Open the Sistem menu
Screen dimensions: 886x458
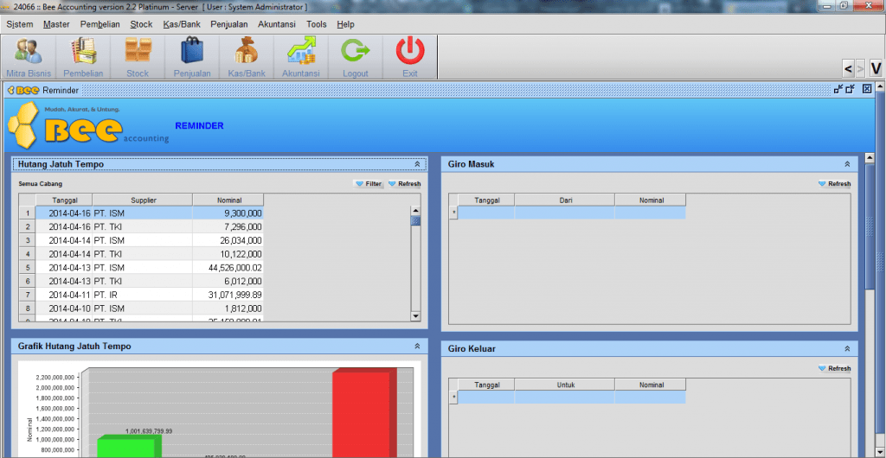20,24
